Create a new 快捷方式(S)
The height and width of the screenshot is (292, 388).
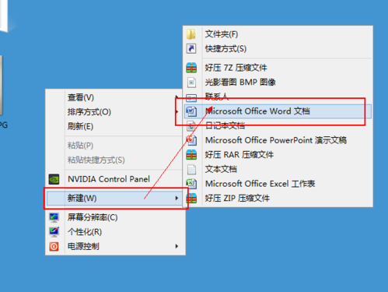(278, 48)
